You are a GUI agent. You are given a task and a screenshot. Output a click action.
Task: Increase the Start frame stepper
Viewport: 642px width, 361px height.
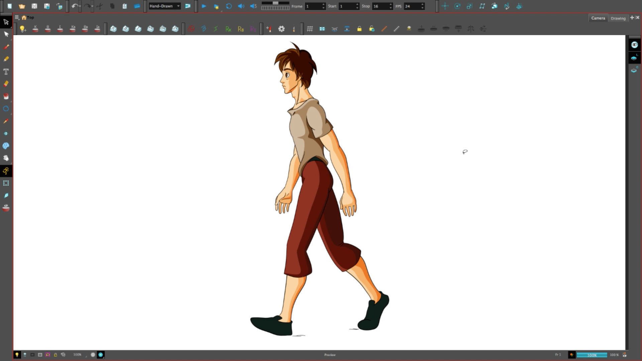click(x=357, y=4)
